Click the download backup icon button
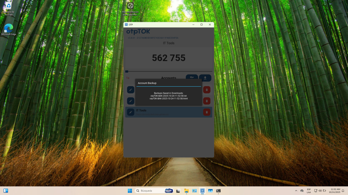 point(205,78)
